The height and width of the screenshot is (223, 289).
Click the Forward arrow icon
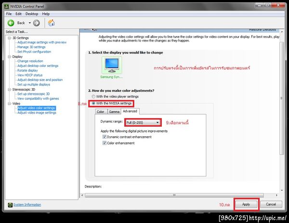(x=36, y=23)
